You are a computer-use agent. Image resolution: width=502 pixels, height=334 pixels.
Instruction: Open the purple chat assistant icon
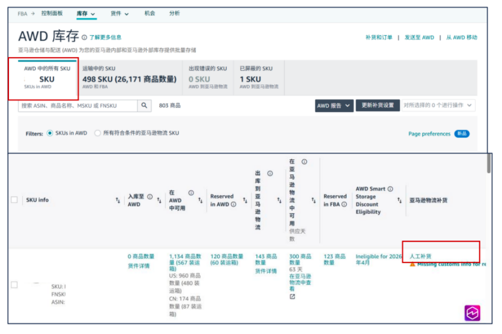coord(472,313)
